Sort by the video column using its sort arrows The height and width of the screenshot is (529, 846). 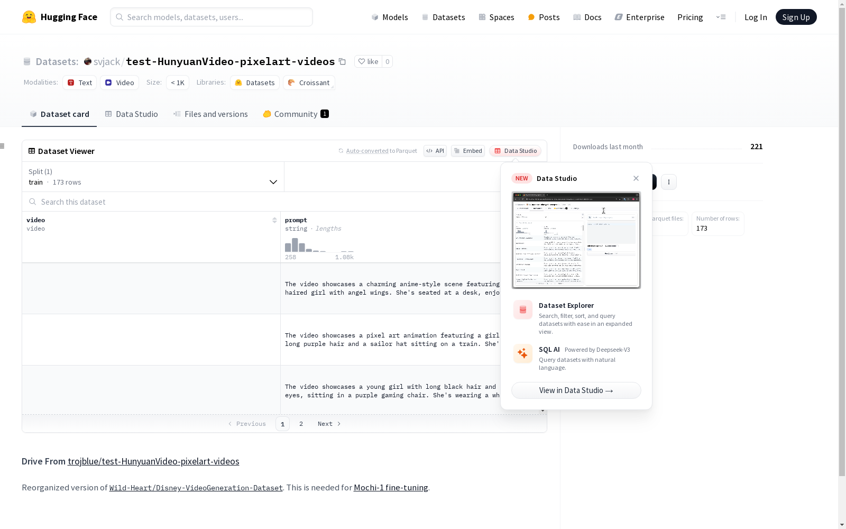click(274, 220)
